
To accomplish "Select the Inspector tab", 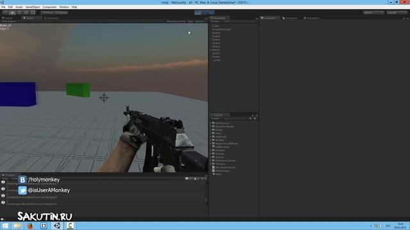I will [269, 18].
